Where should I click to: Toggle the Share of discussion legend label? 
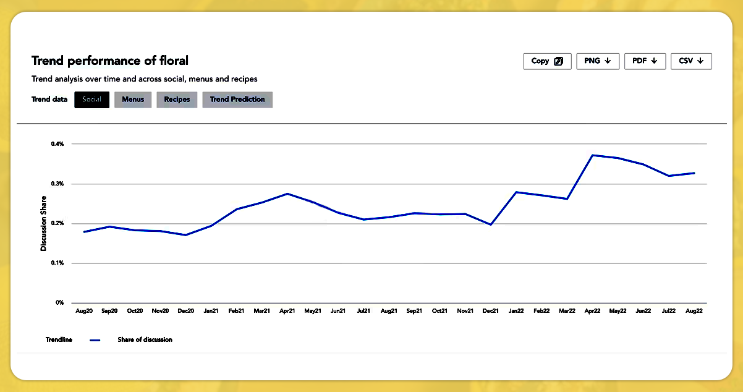point(145,340)
